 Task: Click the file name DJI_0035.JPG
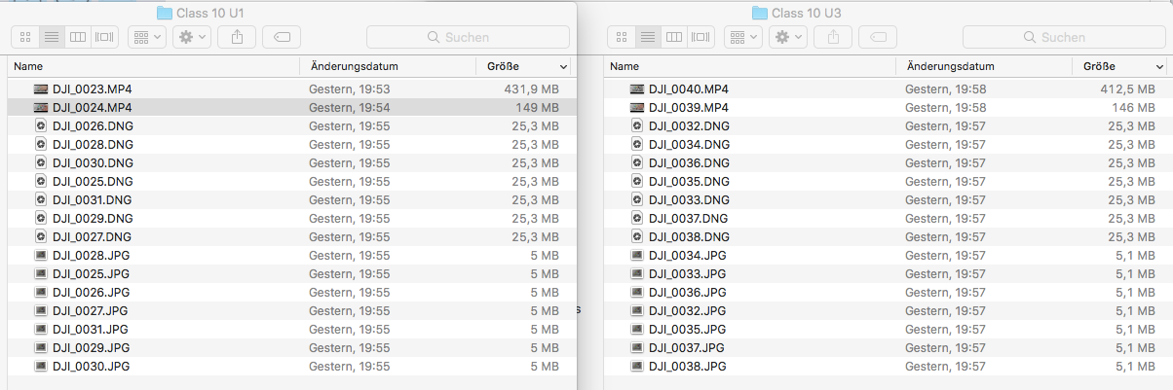click(x=688, y=329)
